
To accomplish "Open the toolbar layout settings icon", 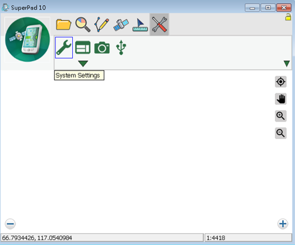I will (83, 47).
